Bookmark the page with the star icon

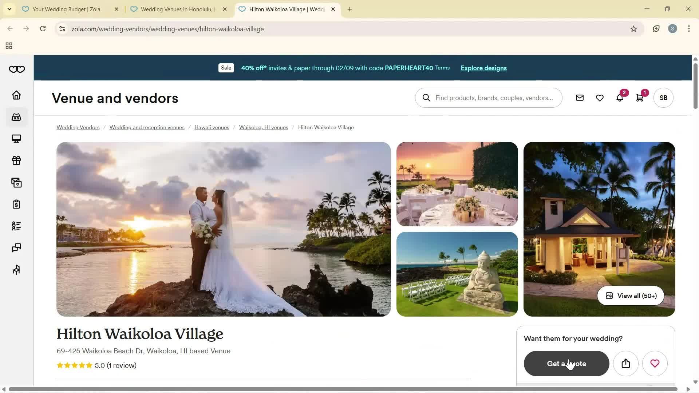(x=633, y=29)
